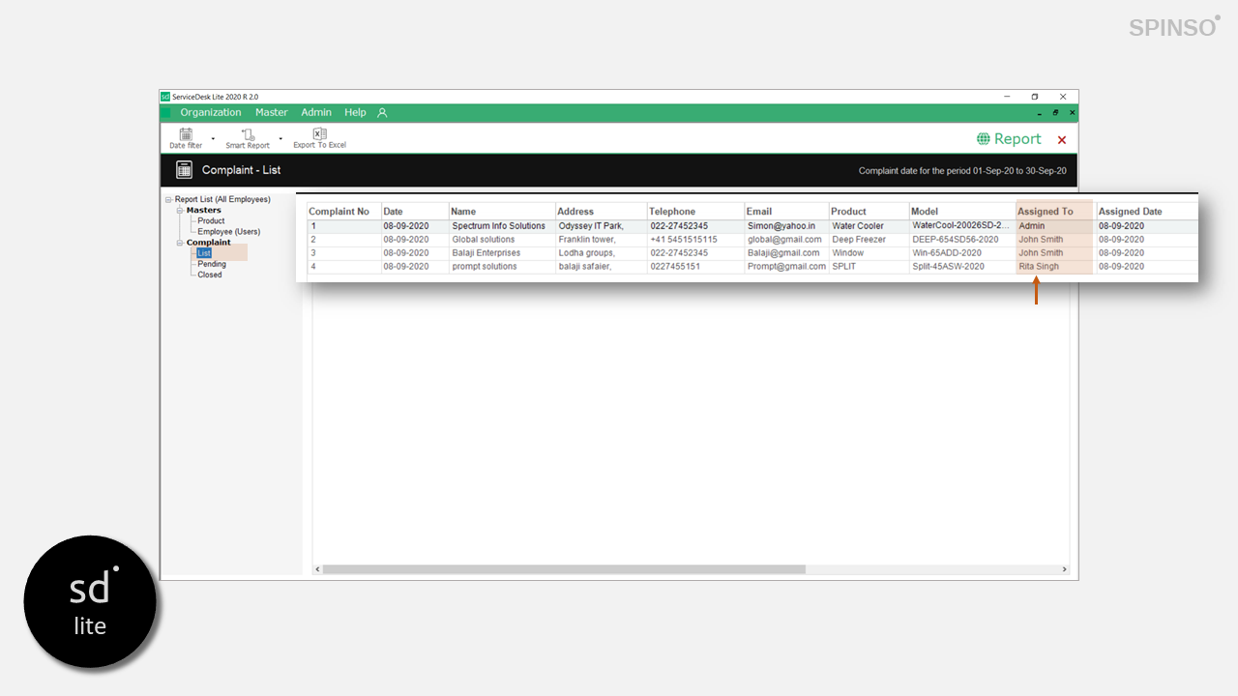
Task: Collapse the Report List root node
Action: (x=168, y=199)
